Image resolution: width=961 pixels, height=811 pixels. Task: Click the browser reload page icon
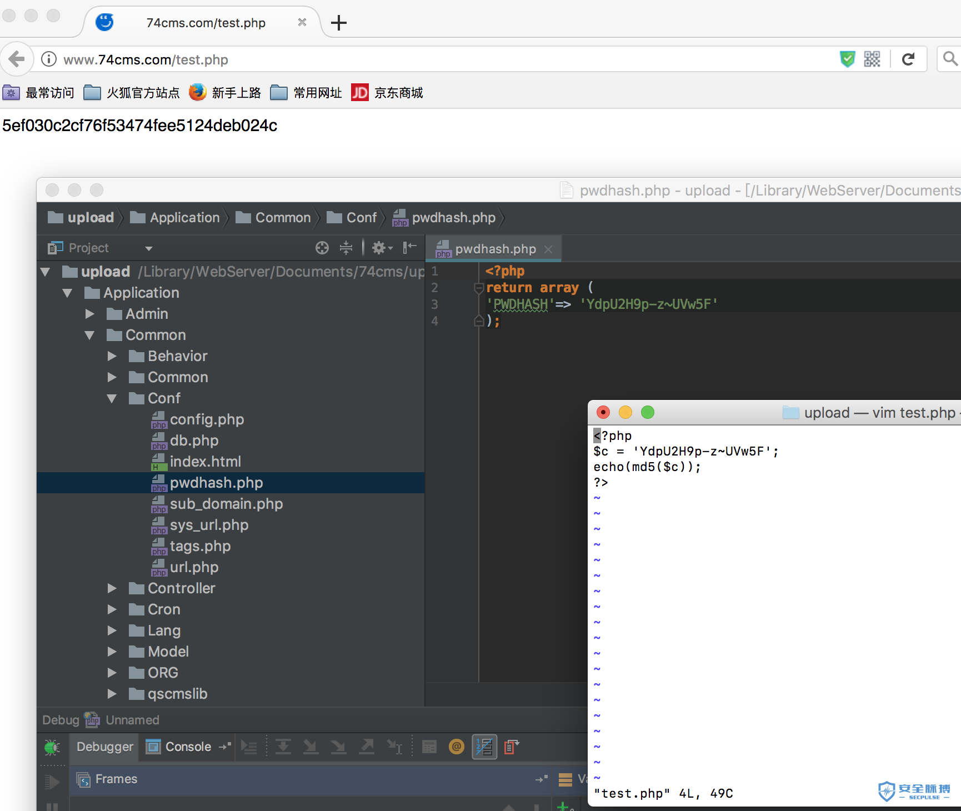[x=908, y=59]
